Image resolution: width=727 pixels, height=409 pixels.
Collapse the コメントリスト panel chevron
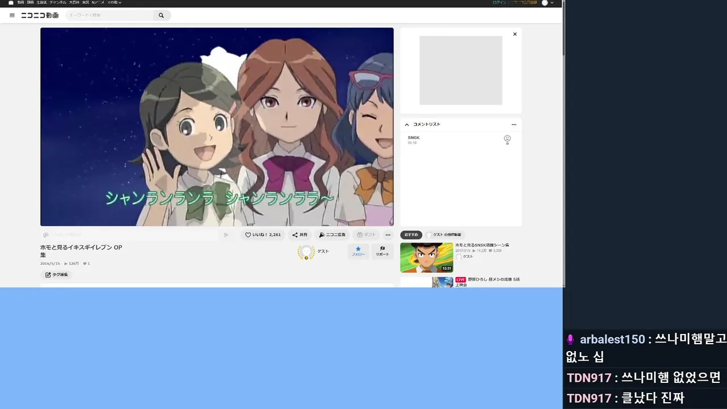coord(407,124)
